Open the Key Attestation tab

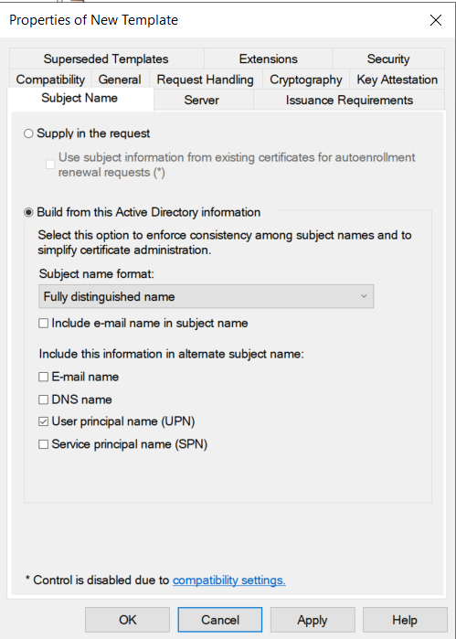398,80
